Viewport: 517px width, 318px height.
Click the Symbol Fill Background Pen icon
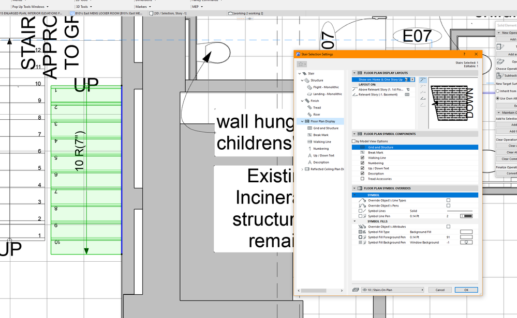click(x=362, y=242)
